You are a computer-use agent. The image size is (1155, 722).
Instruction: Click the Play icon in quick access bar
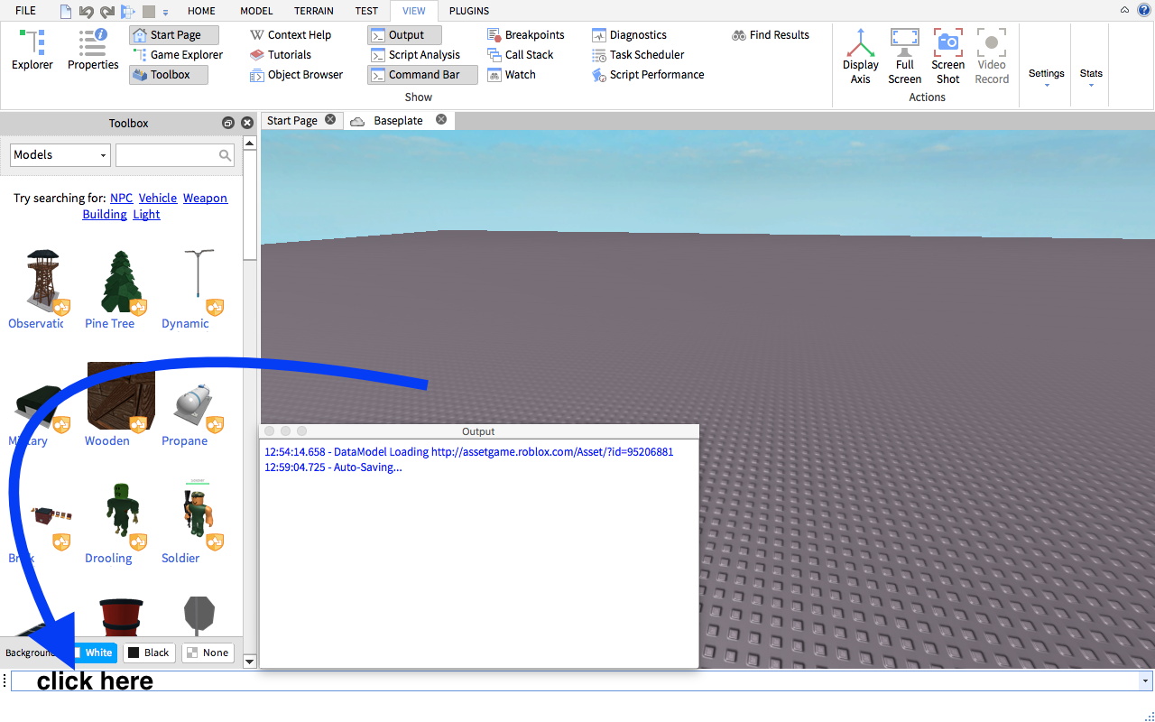(128, 11)
